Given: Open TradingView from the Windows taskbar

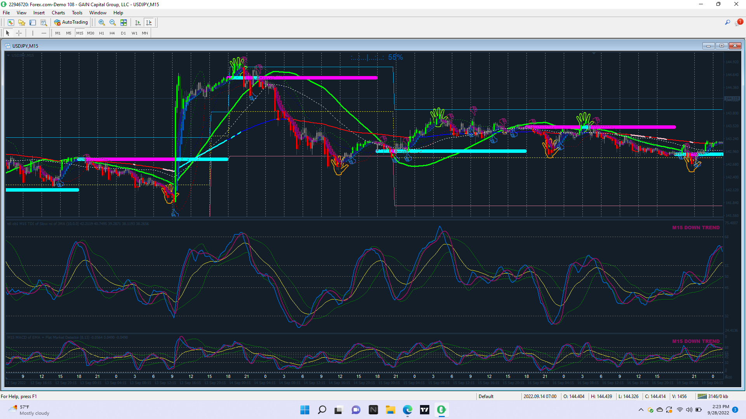Looking at the screenshot, I should click(x=424, y=410).
